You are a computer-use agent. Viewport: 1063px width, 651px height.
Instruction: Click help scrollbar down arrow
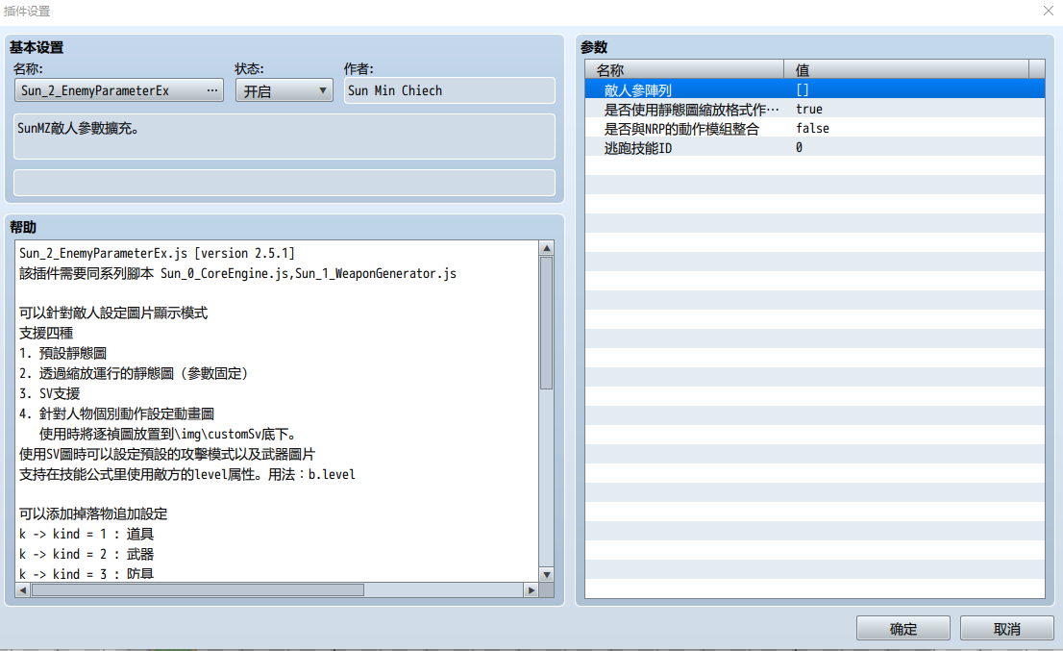coord(547,574)
